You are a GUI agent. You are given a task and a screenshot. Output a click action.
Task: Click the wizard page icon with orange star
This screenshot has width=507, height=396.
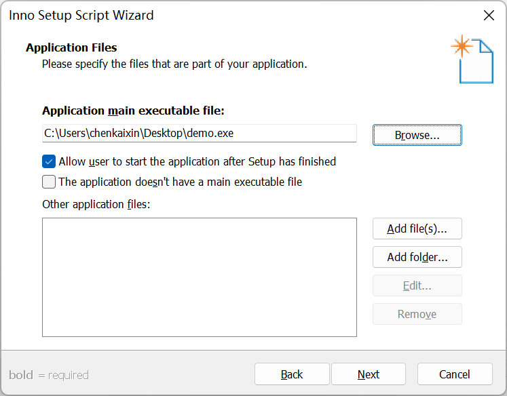click(472, 59)
